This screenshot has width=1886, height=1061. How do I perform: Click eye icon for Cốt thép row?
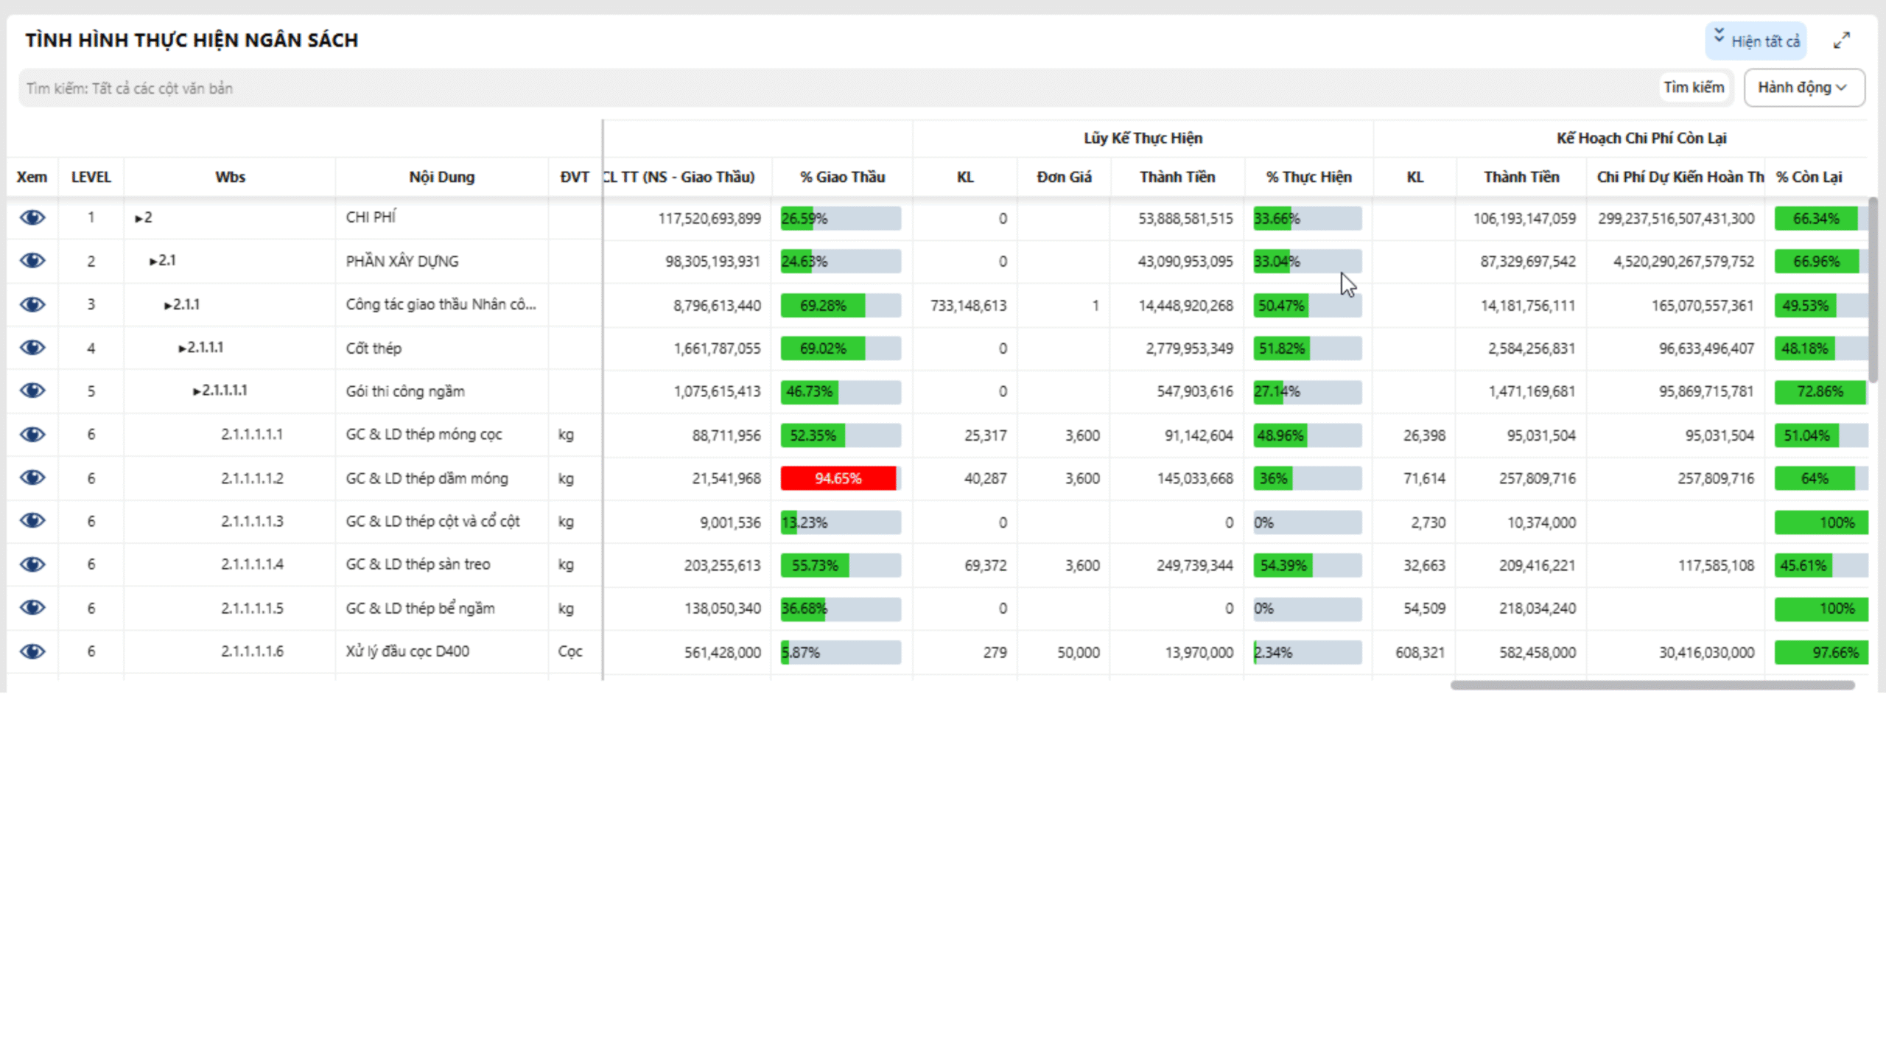32,348
